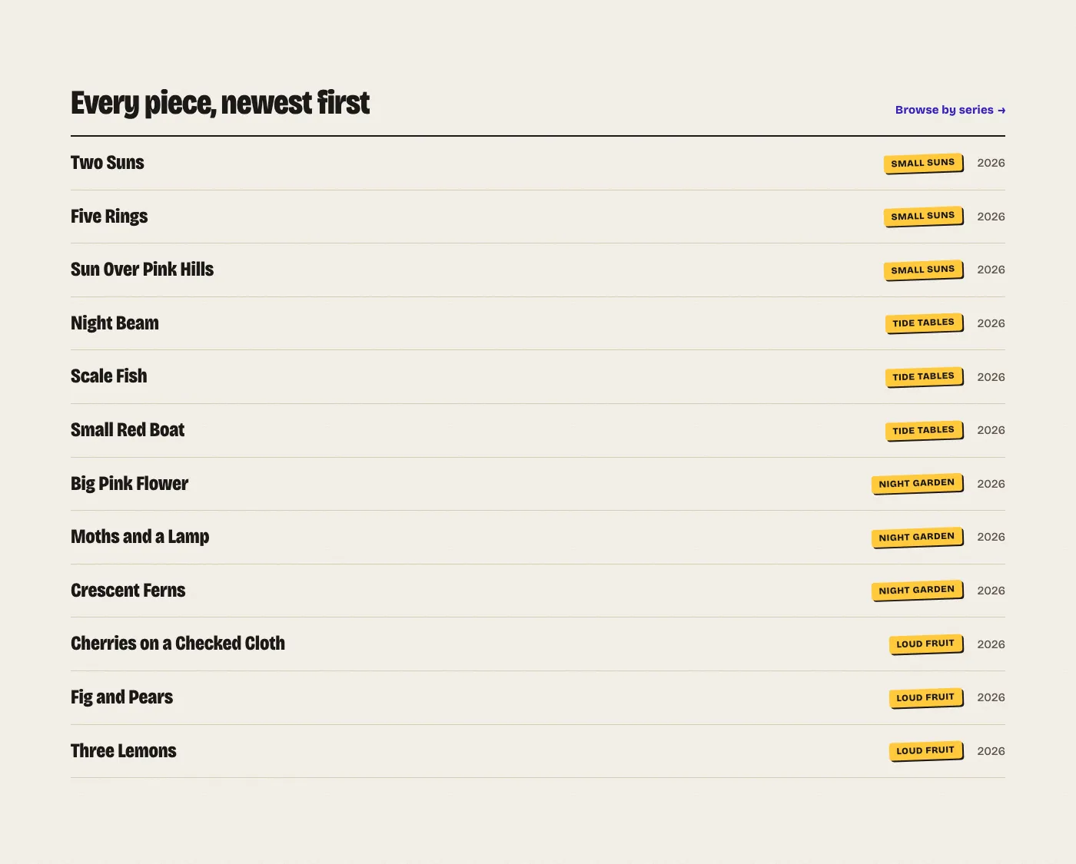Click Small Suns tag on Five Rings
This screenshot has height=864, width=1076.
tap(923, 217)
